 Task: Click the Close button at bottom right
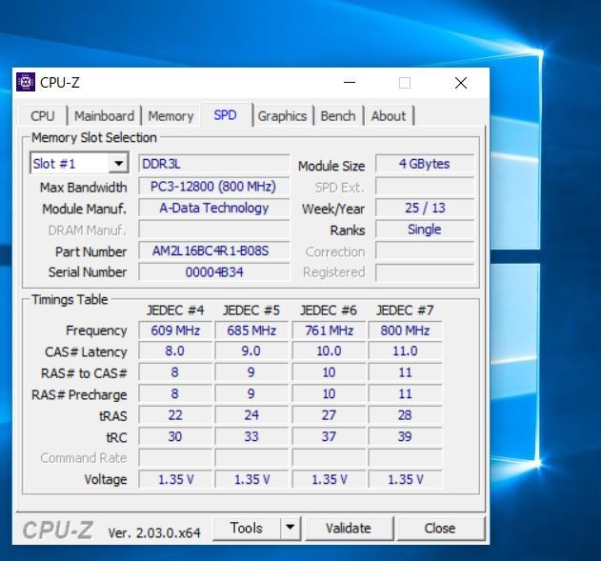[439, 528]
